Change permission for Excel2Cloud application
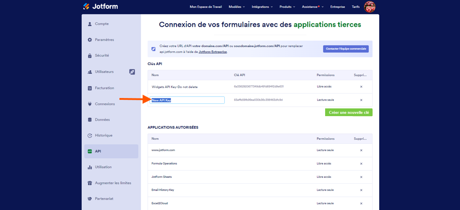 [x=325, y=203]
